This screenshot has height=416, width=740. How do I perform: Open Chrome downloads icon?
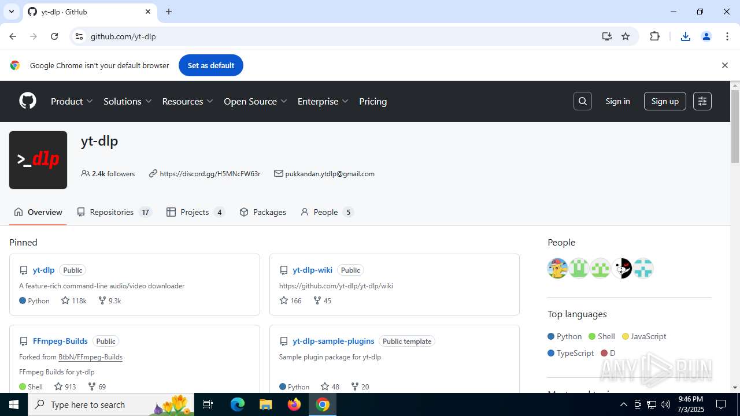pyautogui.click(x=686, y=36)
